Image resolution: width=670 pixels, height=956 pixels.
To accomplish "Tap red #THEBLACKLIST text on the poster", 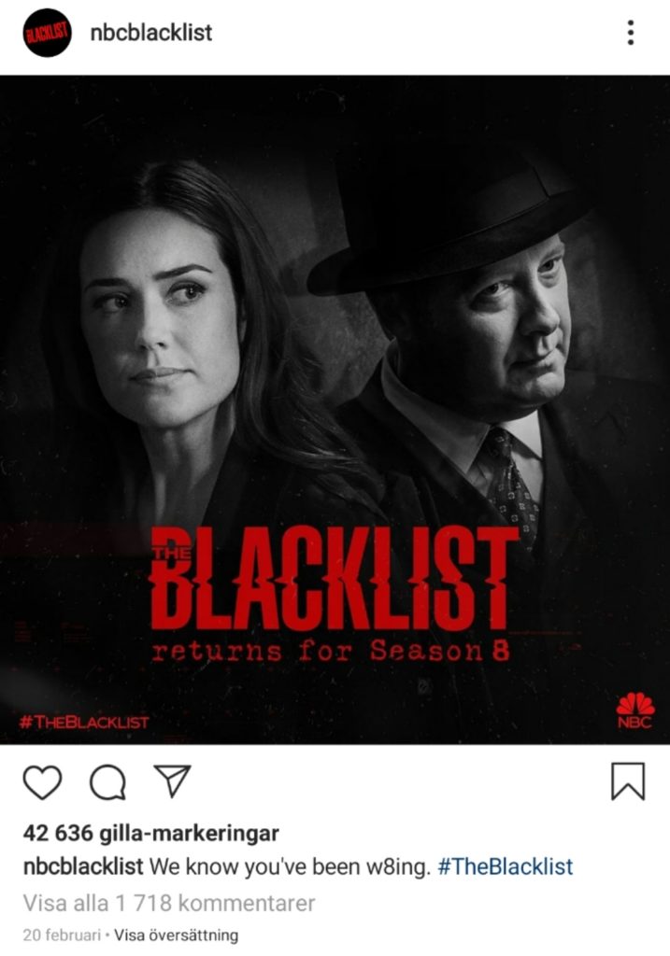I will tap(84, 723).
